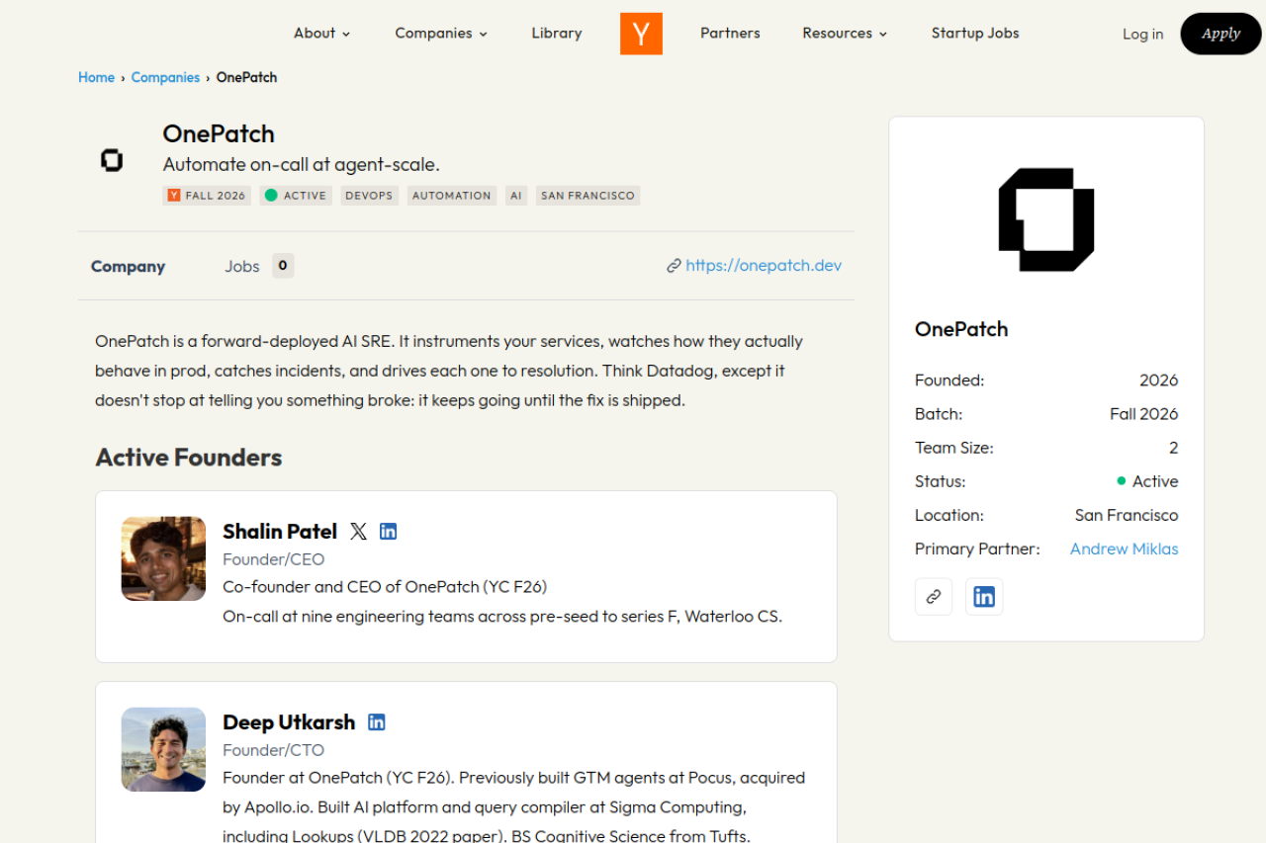Open OnePatch LinkedIn icon in sidebar card
1266x843 pixels.
984,597
